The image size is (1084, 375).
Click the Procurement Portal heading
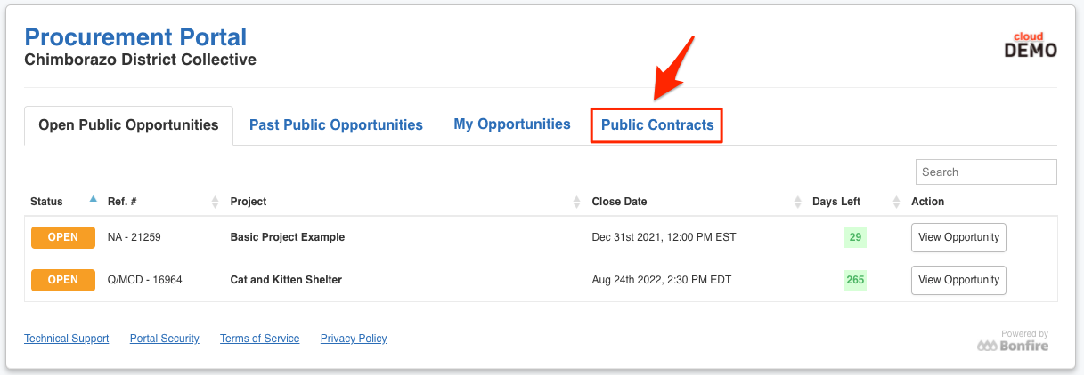pyautogui.click(x=135, y=37)
